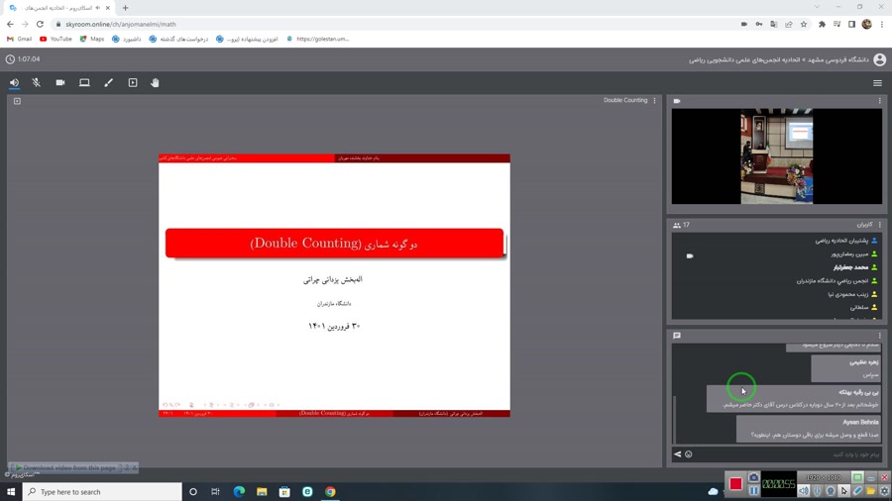Reload the browser page

click(x=40, y=24)
